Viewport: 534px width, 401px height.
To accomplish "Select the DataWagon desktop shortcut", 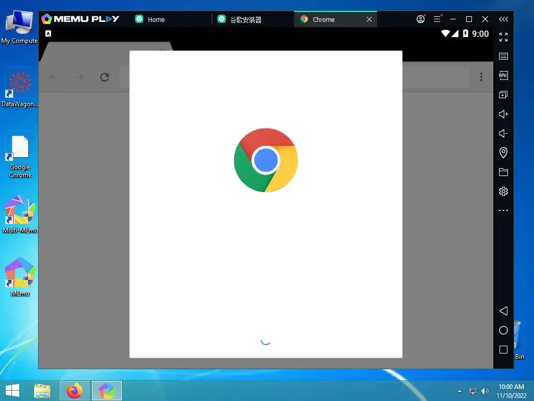I will click(x=20, y=88).
